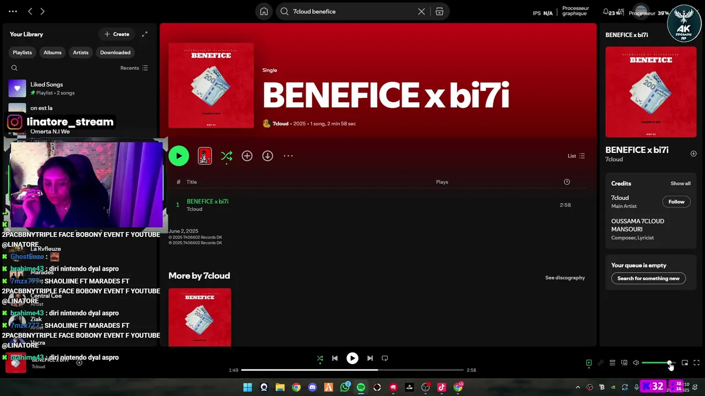
Task: Toggle shuffle in the player bar
Action: (x=320, y=358)
